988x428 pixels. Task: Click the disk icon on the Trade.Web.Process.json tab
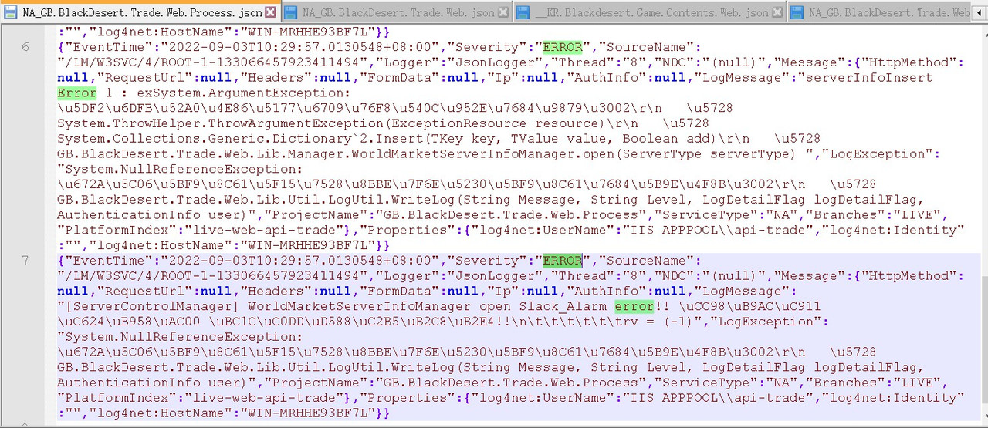(x=12, y=12)
